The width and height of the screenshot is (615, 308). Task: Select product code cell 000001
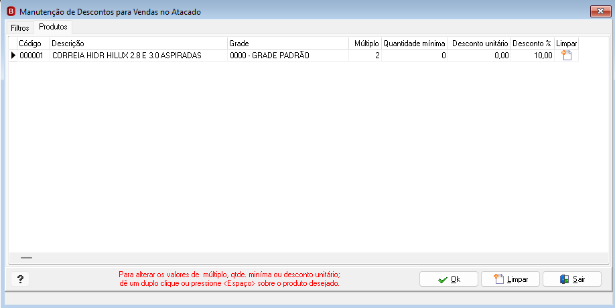click(x=33, y=56)
